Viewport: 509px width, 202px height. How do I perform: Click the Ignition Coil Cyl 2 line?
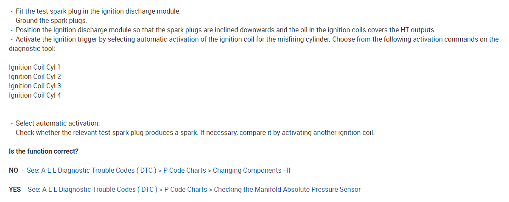pyautogui.click(x=35, y=77)
